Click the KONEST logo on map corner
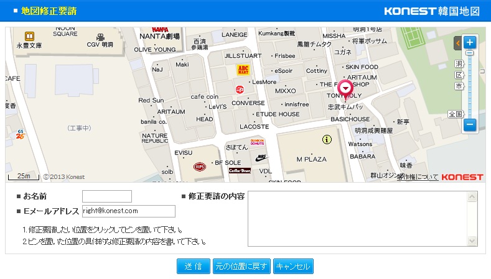This screenshot has width=491, height=279. coord(462,177)
